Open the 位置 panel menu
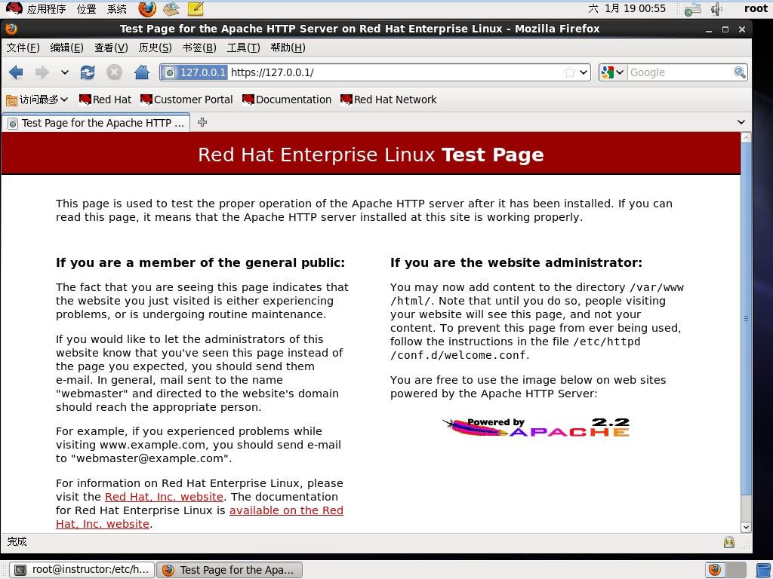773x579 pixels. [87, 9]
